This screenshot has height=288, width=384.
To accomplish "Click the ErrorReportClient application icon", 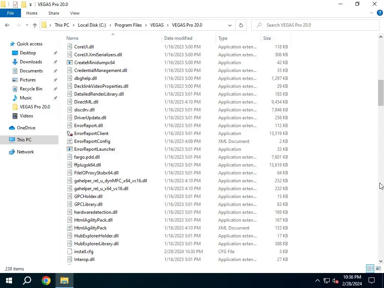I will coord(70,133).
